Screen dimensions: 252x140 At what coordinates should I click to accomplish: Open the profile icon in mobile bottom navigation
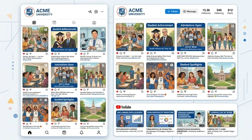(x=99, y=132)
